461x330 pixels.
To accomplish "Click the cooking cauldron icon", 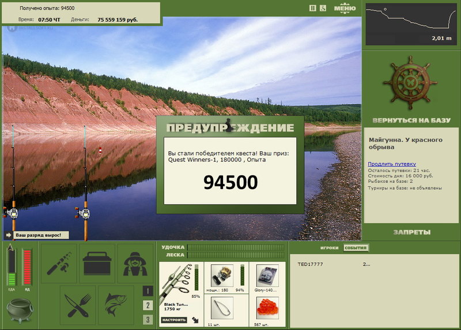I will [20, 310].
